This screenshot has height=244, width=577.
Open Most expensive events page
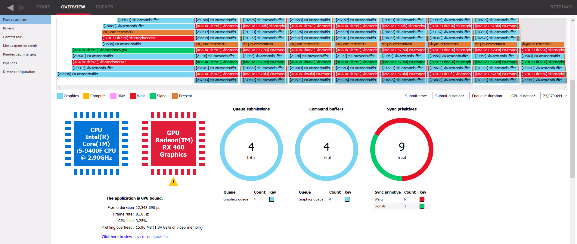point(20,46)
